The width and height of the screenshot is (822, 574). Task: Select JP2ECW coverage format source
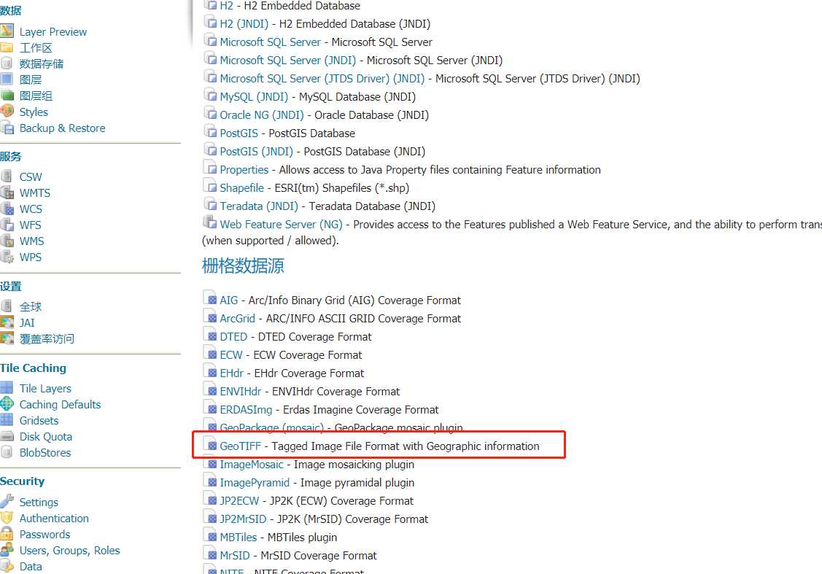tap(239, 501)
